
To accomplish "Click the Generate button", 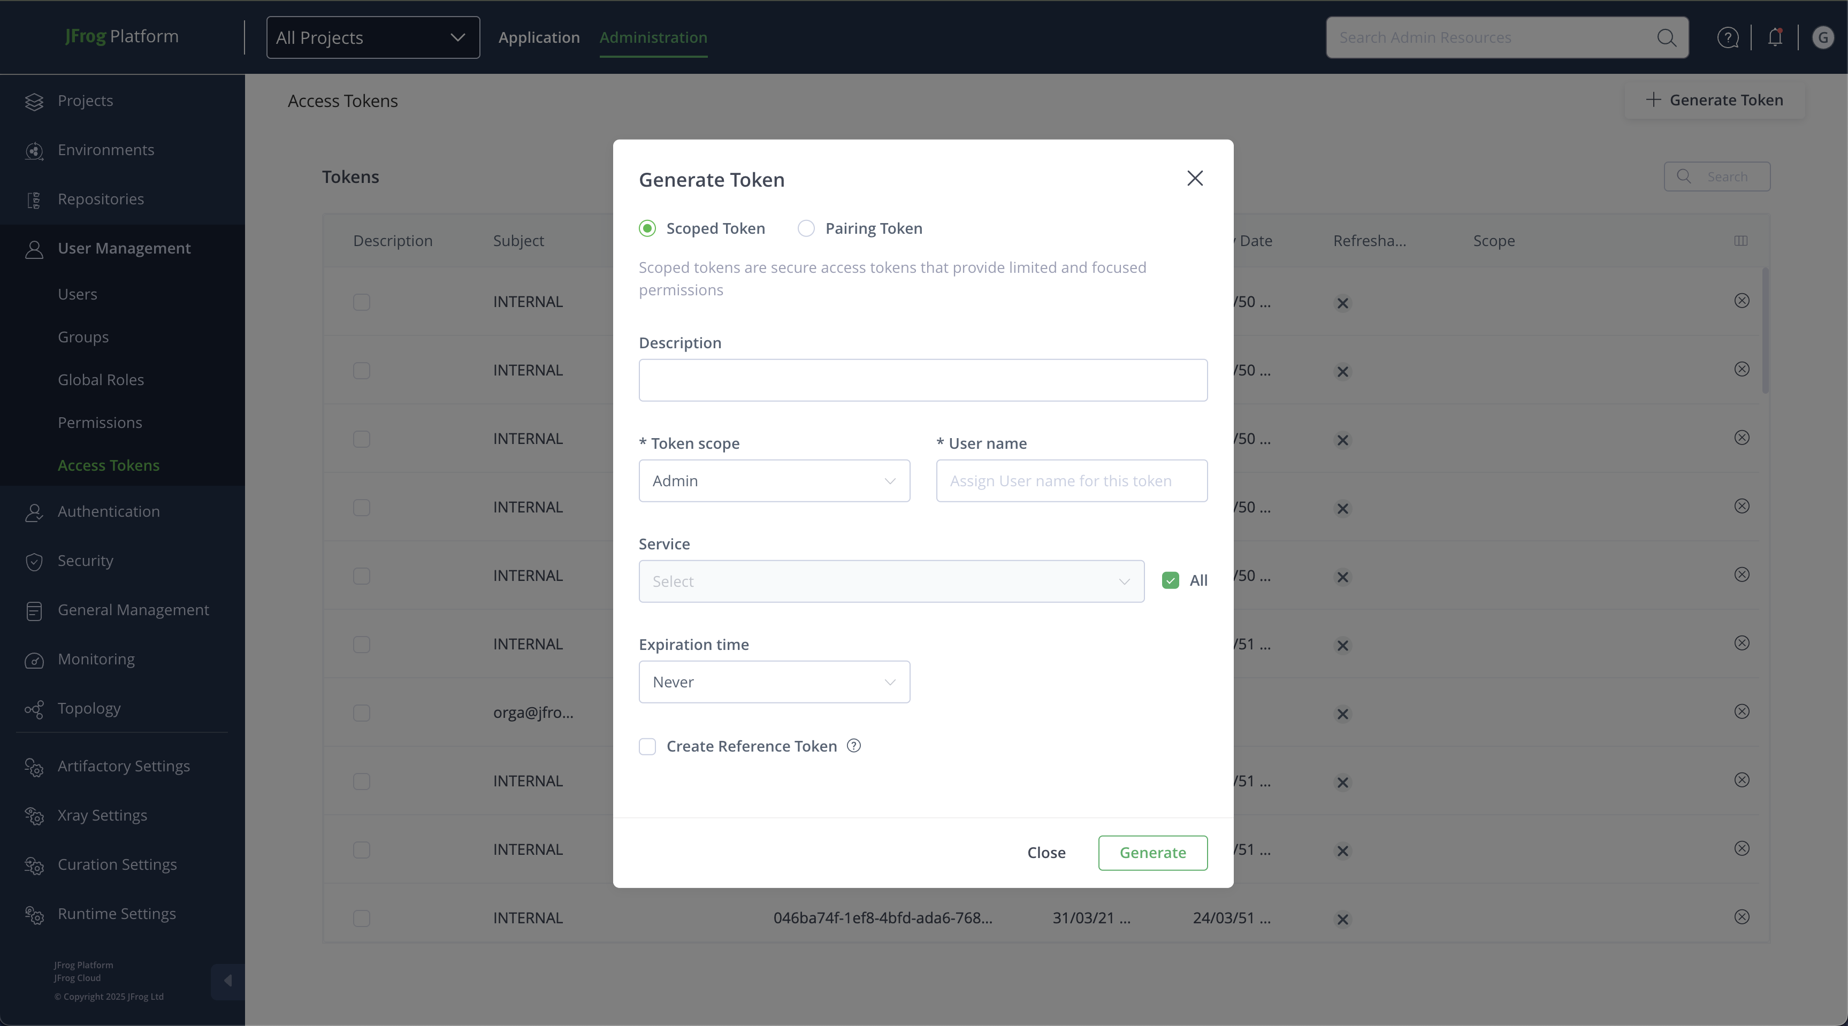I will [x=1152, y=852].
